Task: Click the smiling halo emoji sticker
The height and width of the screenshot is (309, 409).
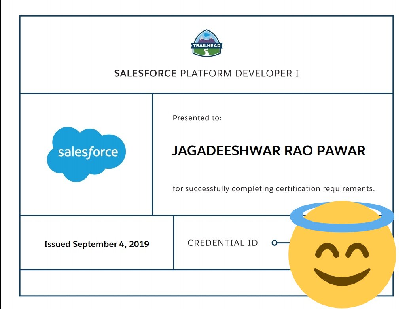Action: click(x=342, y=254)
